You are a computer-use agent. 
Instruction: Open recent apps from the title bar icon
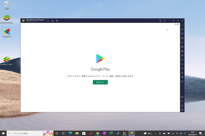pos(57,20)
